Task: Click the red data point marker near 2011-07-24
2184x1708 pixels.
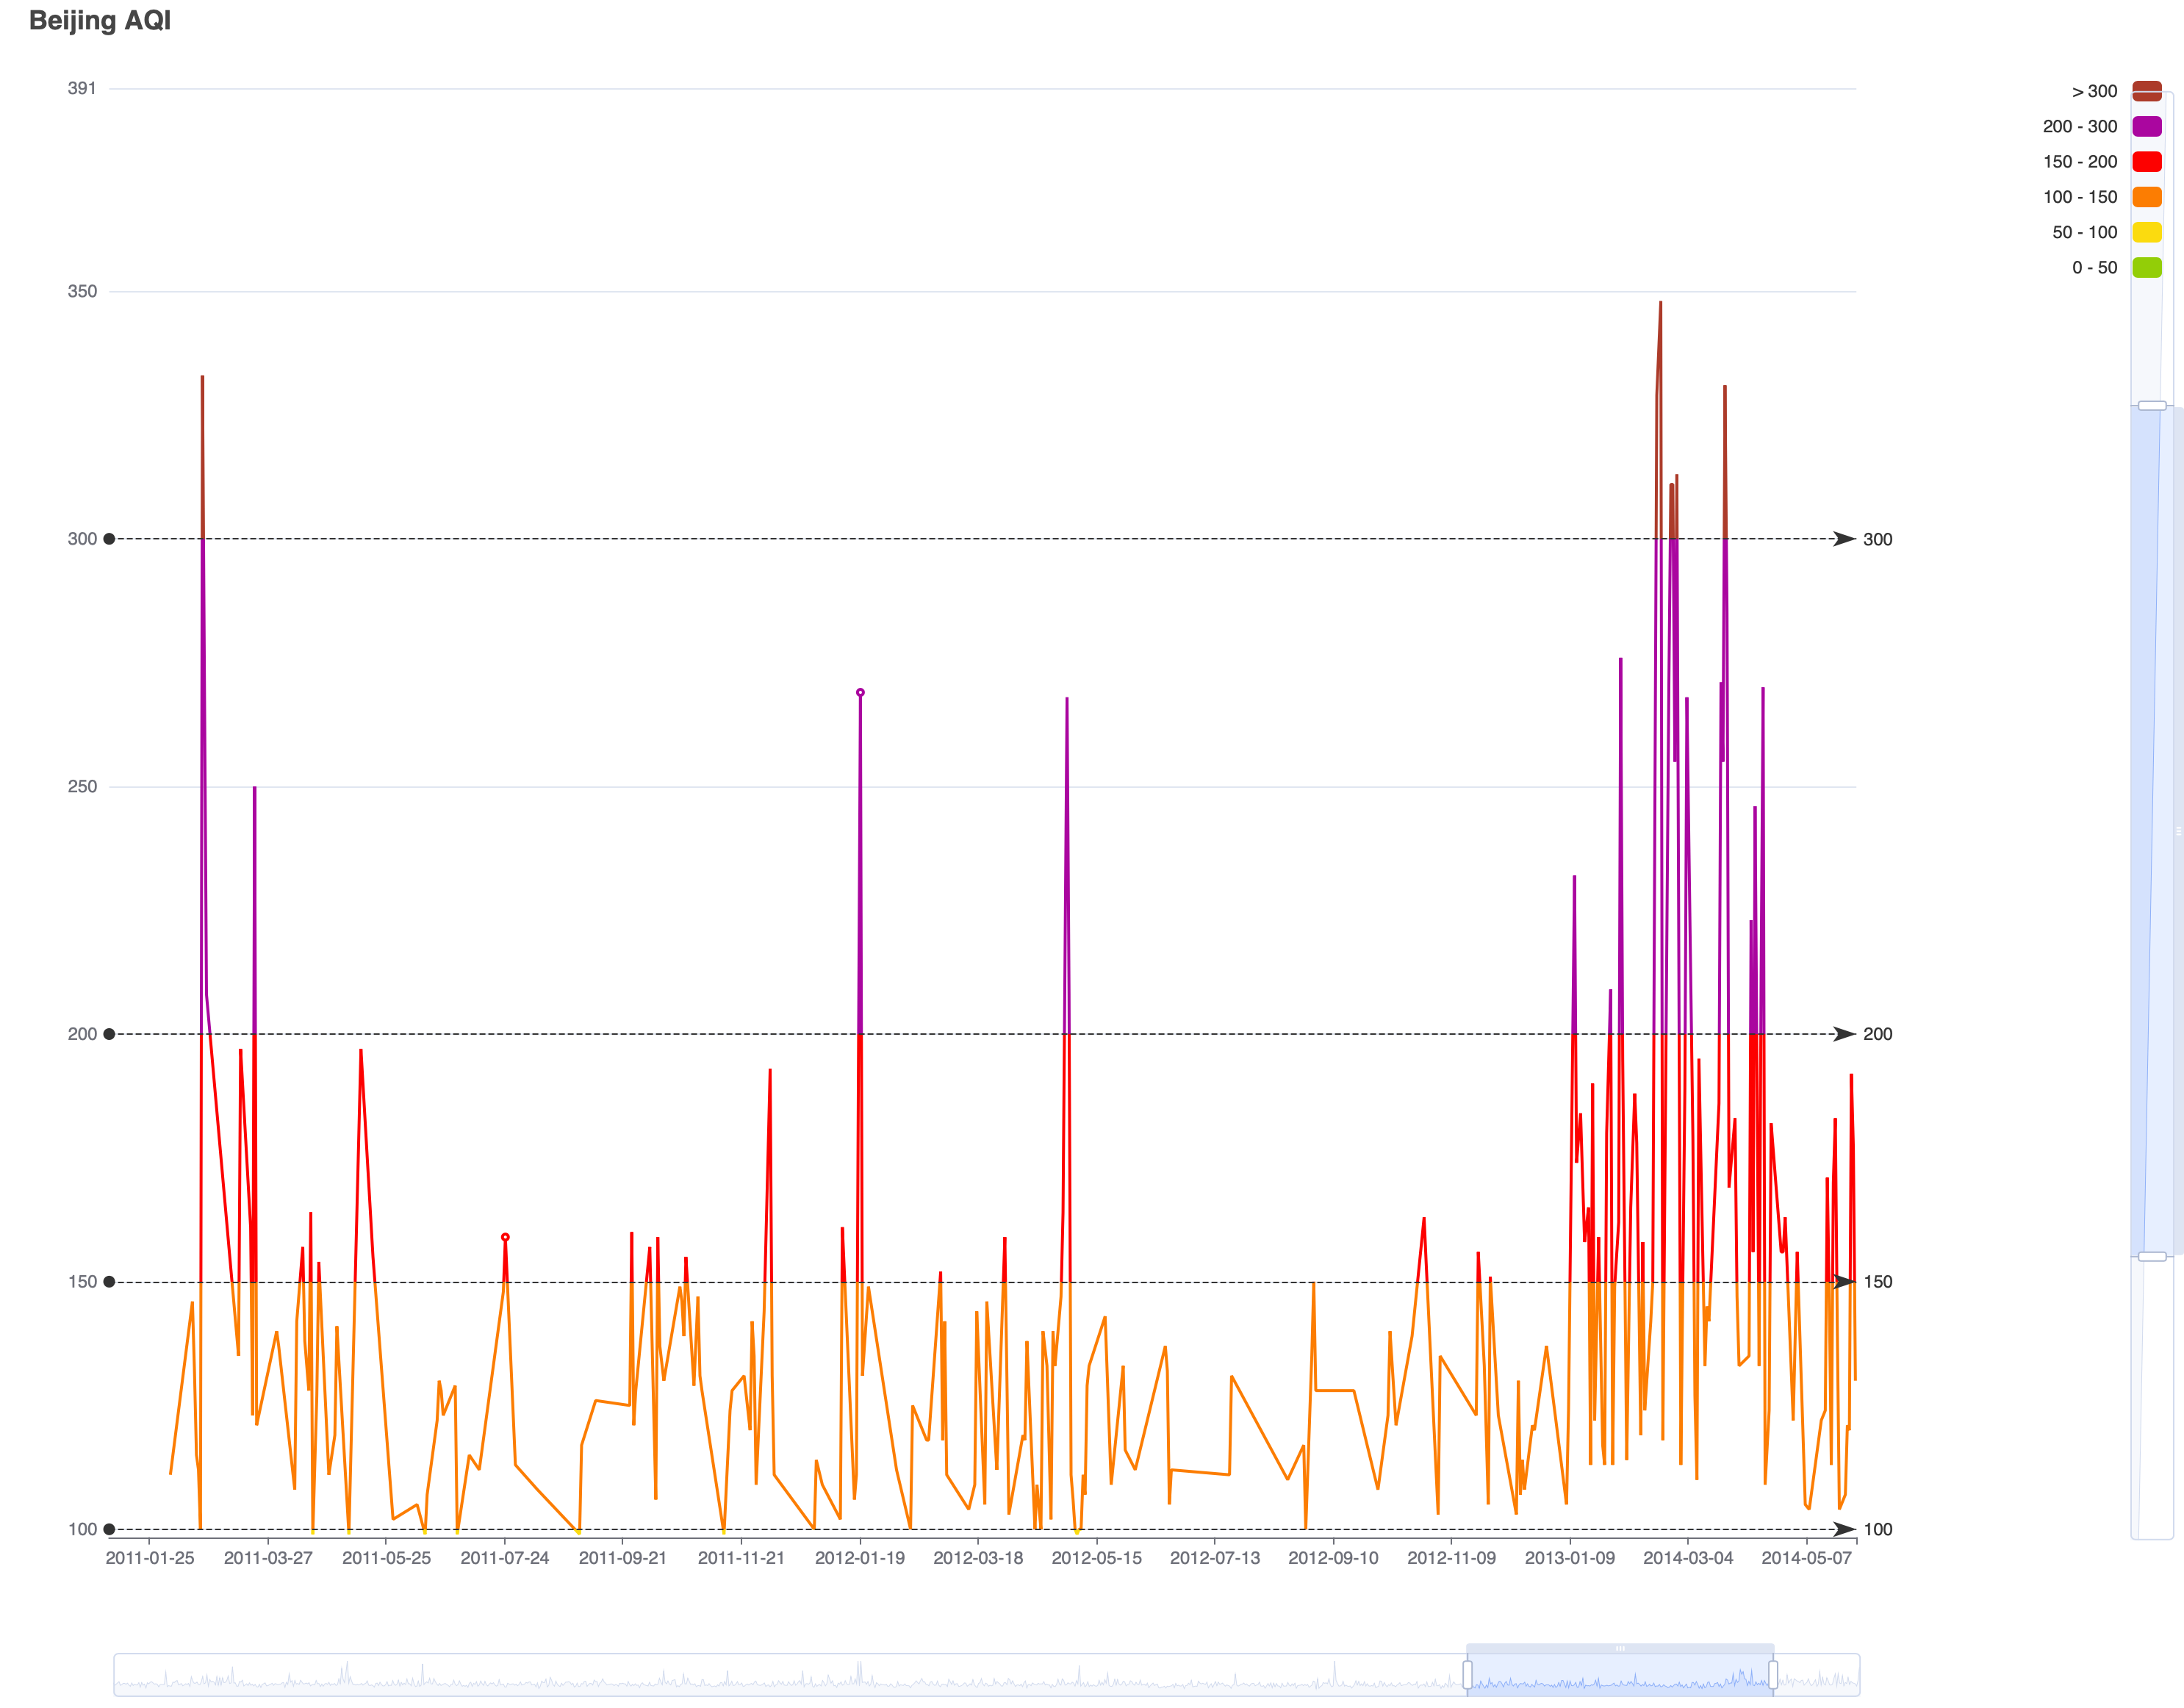Action: click(x=505, y=1237)
